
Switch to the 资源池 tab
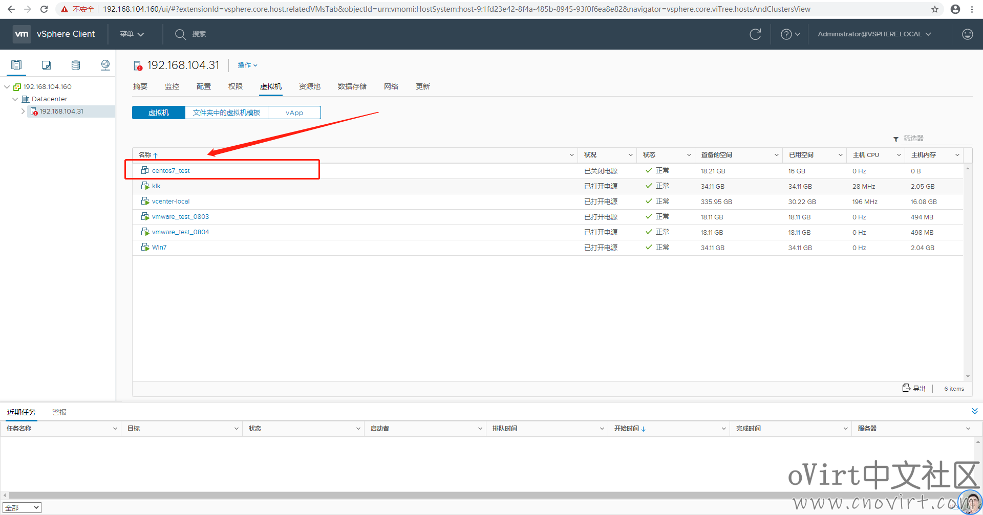click(310, 86)
